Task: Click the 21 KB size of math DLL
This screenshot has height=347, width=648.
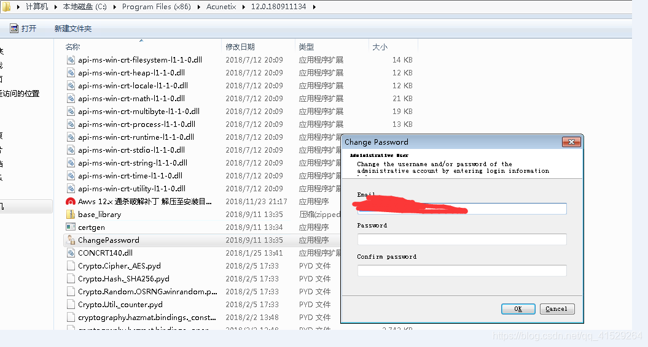Action: 402,99
